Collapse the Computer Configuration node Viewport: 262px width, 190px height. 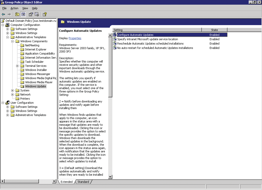coord(3,25)
